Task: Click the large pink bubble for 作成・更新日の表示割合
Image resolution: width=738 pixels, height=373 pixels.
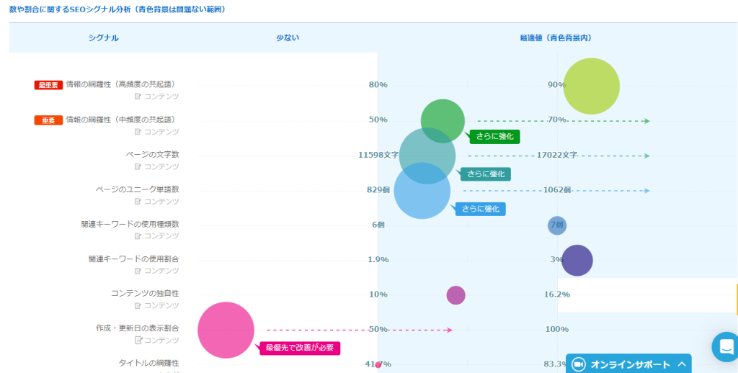Action: [x=226, y=331]
